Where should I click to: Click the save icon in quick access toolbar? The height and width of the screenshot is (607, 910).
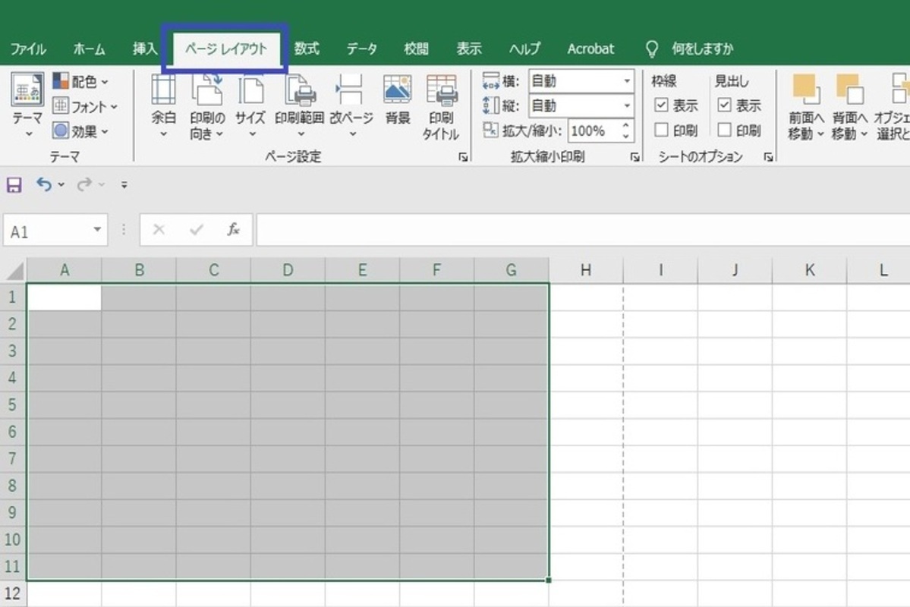pyautogui.click(x=14, y=184)
